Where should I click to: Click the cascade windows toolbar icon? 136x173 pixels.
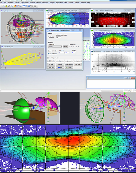24,6
